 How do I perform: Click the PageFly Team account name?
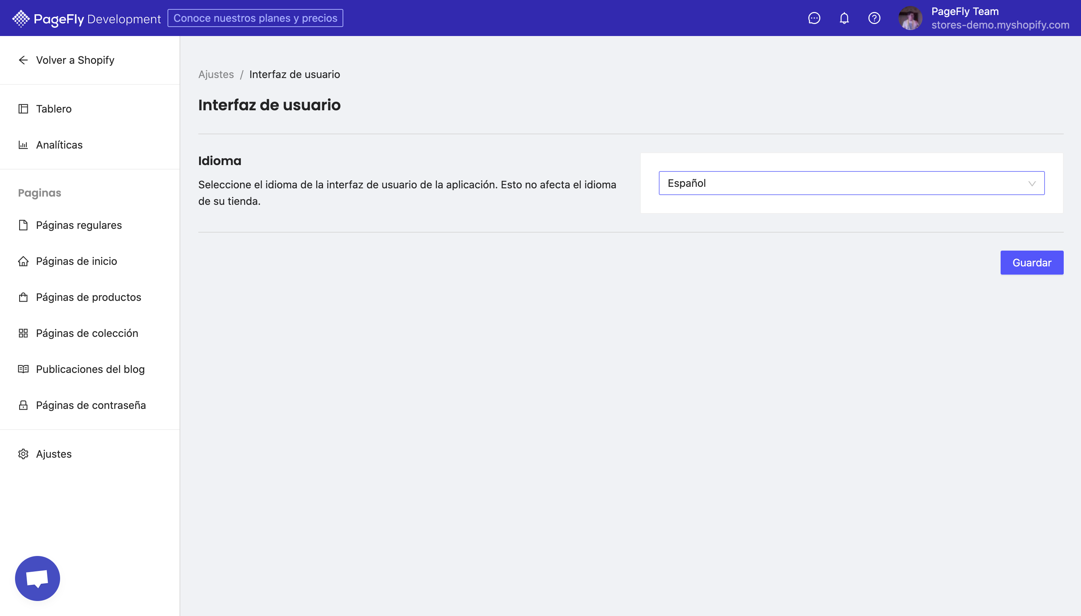[x=965, y=11]
